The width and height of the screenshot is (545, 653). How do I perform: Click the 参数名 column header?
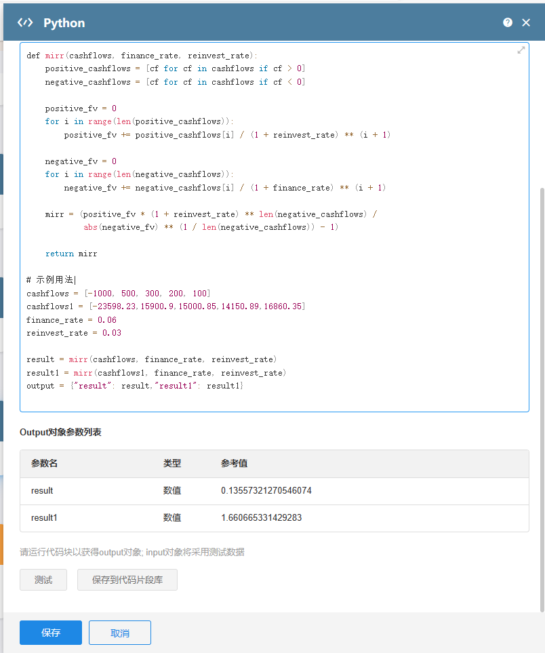tap(45, 463)
